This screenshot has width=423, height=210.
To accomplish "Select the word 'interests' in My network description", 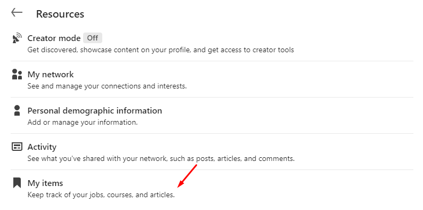I will pos(172,86).
